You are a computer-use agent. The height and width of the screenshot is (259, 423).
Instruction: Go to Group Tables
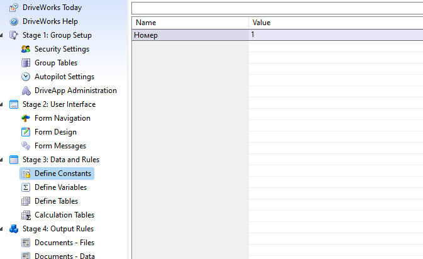(x=56, y=63)
